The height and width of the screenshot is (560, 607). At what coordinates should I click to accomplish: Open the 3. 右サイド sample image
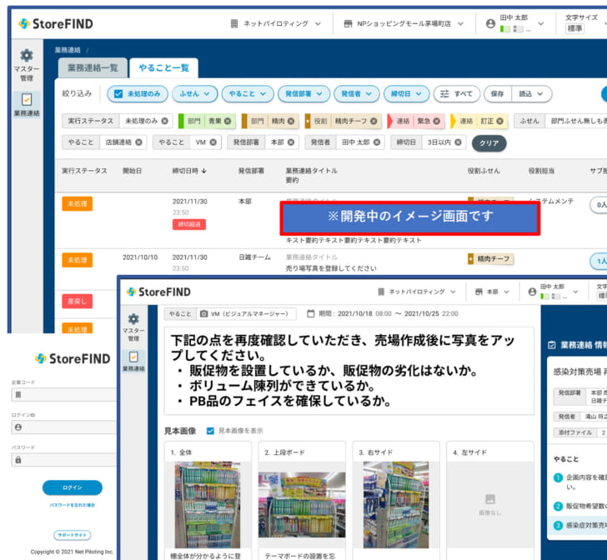[x=396, y=505]
